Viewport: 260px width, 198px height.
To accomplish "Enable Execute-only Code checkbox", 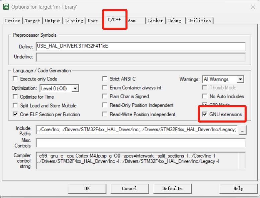I will 15,79.
